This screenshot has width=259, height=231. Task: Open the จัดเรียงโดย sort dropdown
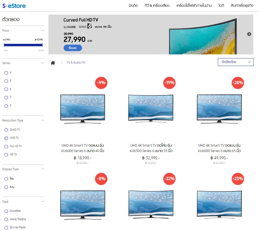pos(235,62)
